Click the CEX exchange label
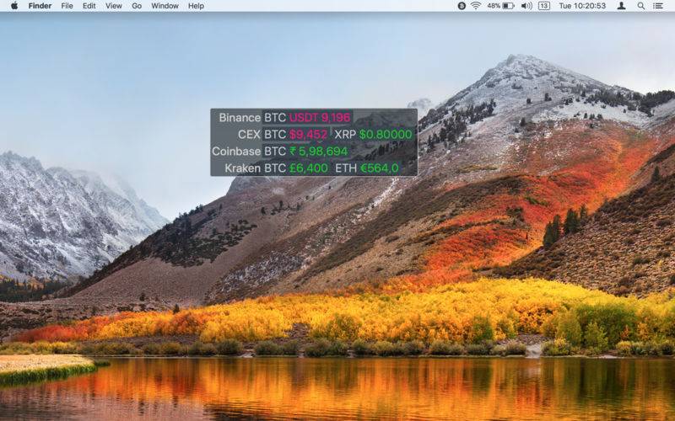Screen dimensions: 675x421 tap(249, 135)
